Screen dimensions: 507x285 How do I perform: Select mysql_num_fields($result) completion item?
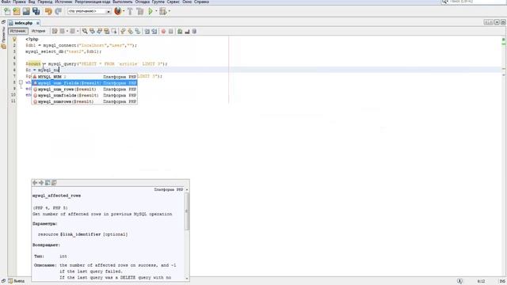pos(85,83)
